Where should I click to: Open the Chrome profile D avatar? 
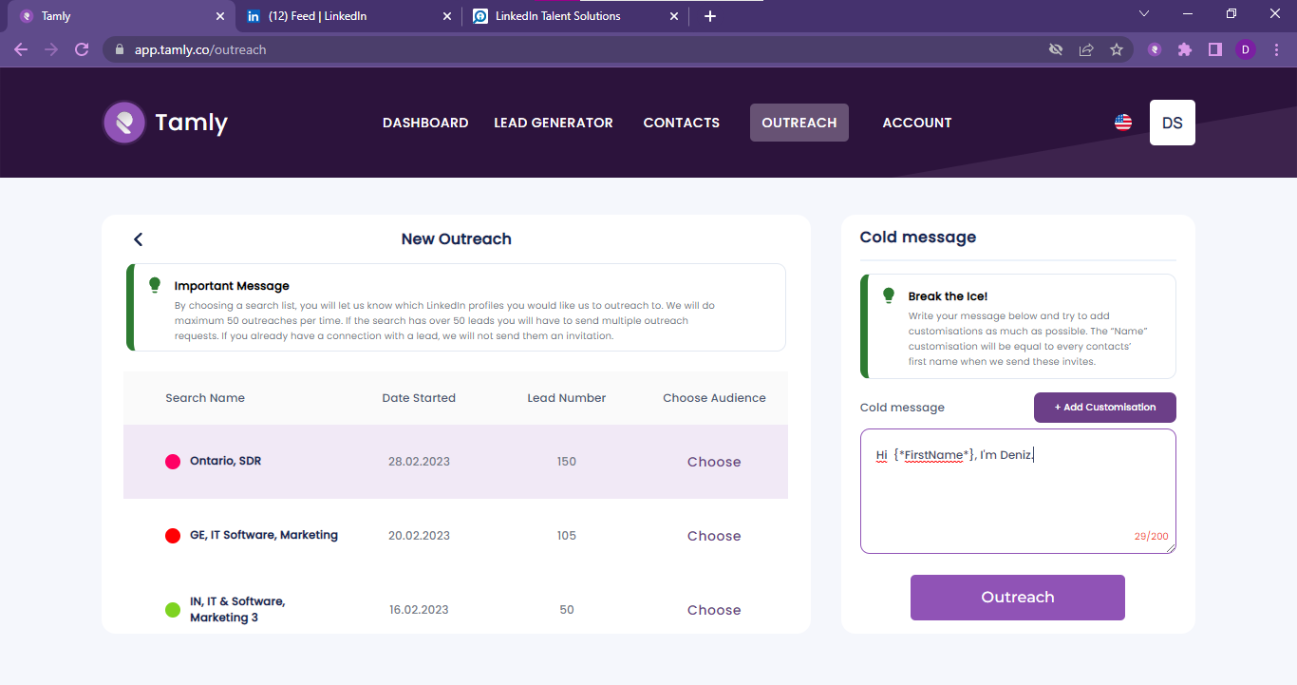1246,49
